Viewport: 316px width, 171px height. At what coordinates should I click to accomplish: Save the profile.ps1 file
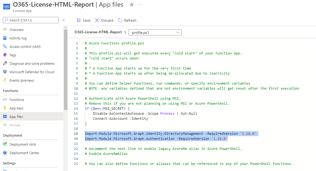(x=84, y=20)
